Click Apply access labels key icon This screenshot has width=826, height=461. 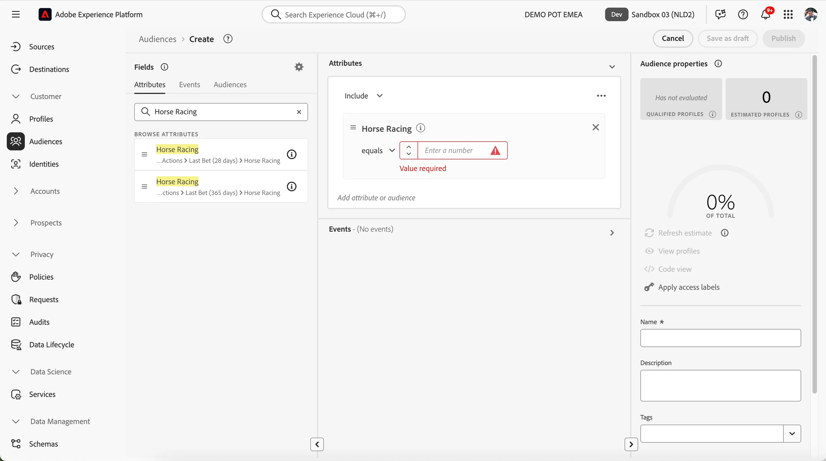point(649,287)
